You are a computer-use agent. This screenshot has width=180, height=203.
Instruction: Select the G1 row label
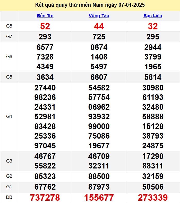point(9,187)
